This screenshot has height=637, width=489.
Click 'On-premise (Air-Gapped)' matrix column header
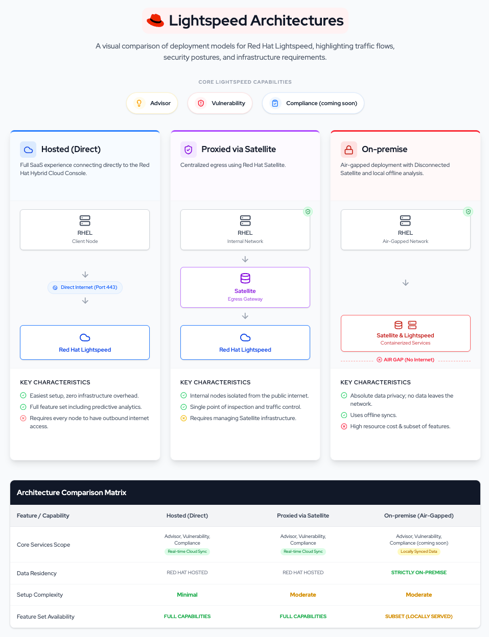[419, 516]
